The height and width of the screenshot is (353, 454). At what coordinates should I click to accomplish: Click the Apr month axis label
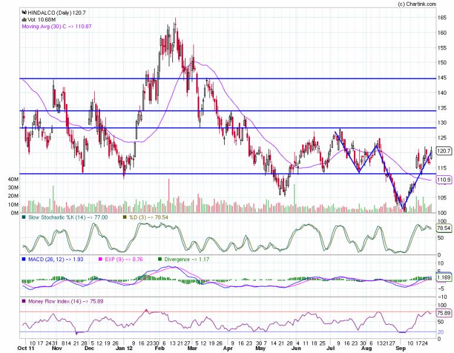(228, 348)
